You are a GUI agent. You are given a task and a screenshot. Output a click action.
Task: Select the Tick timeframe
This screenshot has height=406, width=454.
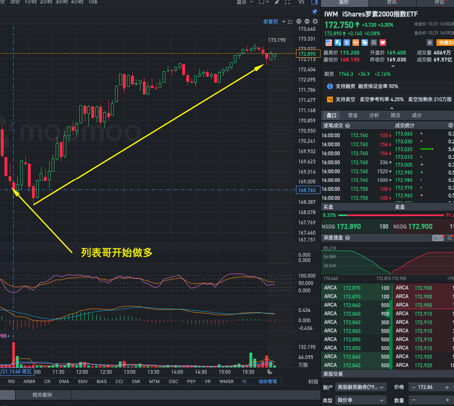(93, 2)
